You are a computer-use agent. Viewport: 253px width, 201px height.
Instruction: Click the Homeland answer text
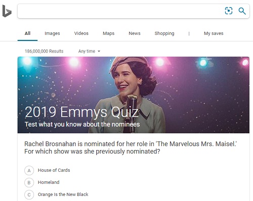click(x=49, y=182)
